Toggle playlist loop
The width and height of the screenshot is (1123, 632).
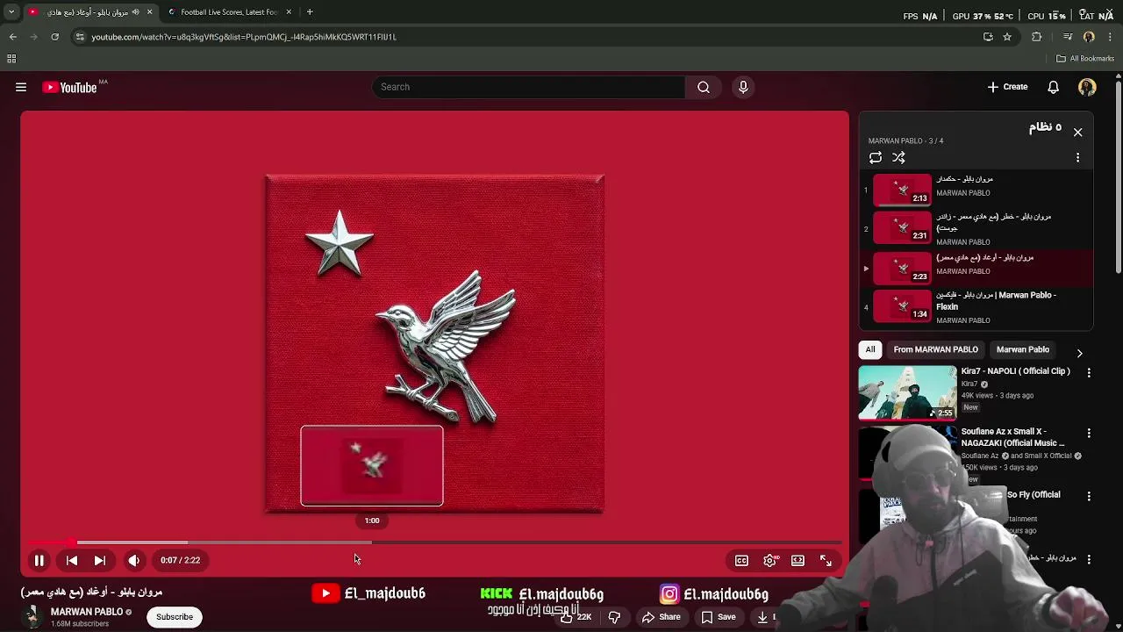pyautogui.click(x=876, y=158)
